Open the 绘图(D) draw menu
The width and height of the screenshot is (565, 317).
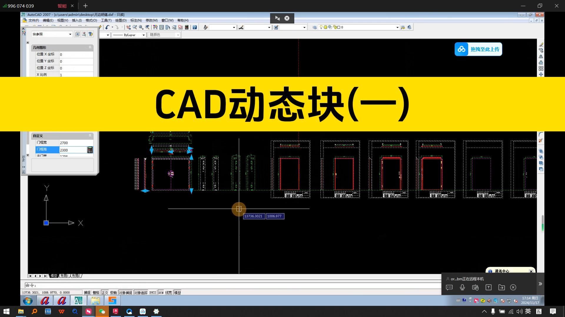121,20
